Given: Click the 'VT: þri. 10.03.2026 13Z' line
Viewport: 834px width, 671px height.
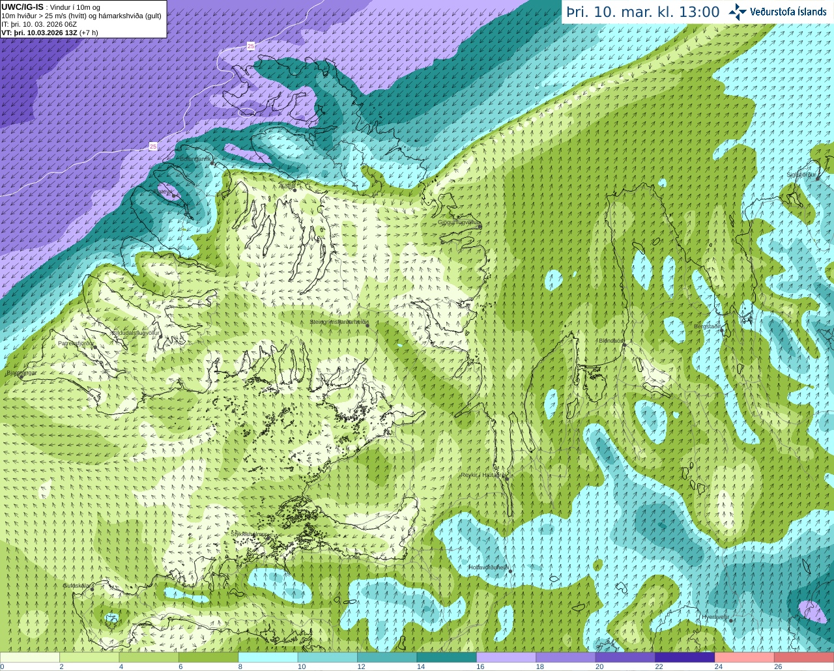Looking at the screenshot, I should (50, 33).
